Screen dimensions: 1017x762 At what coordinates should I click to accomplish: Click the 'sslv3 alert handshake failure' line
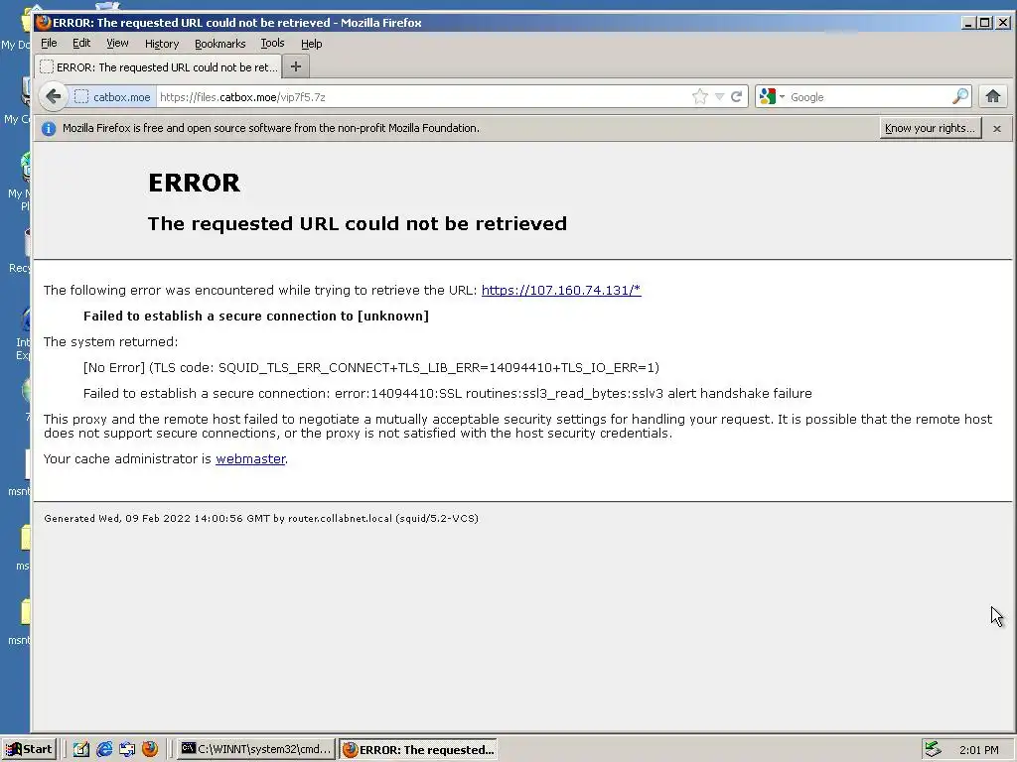[x=448, y=394]
